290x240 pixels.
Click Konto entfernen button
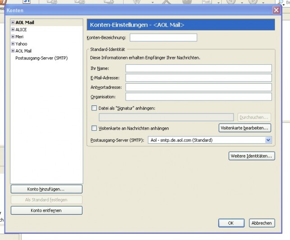pyautogui.click(x=46, y=210)
